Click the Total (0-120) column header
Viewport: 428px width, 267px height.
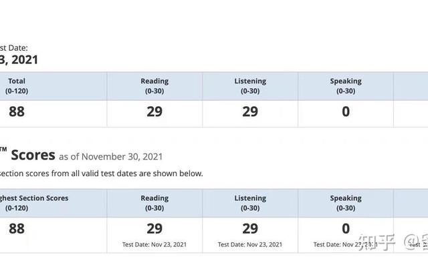pyautogui.click(x=16, y=85)
